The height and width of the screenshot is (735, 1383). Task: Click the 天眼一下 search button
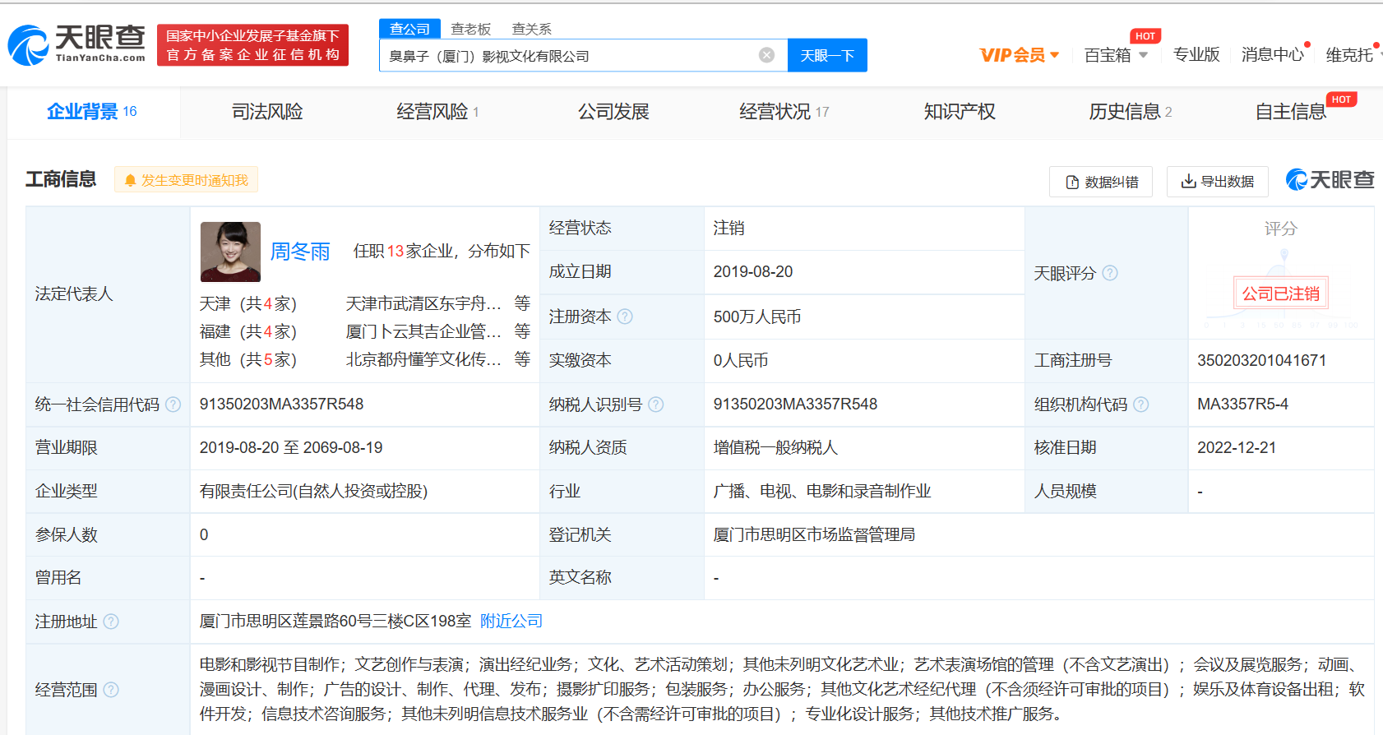point(827,55)
